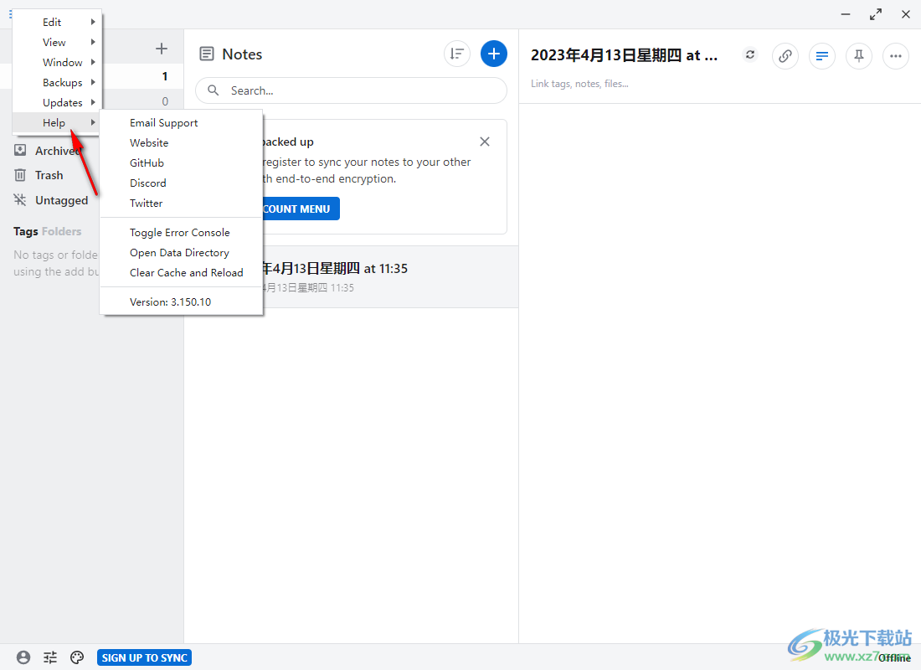Screen dimensions: 921x670
Task: Switch to Folders in the tags section
Action: (x=62, y=231)
